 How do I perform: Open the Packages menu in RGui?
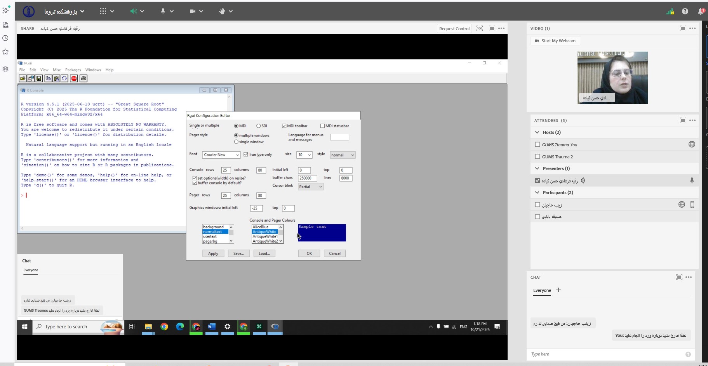point(73,70)
